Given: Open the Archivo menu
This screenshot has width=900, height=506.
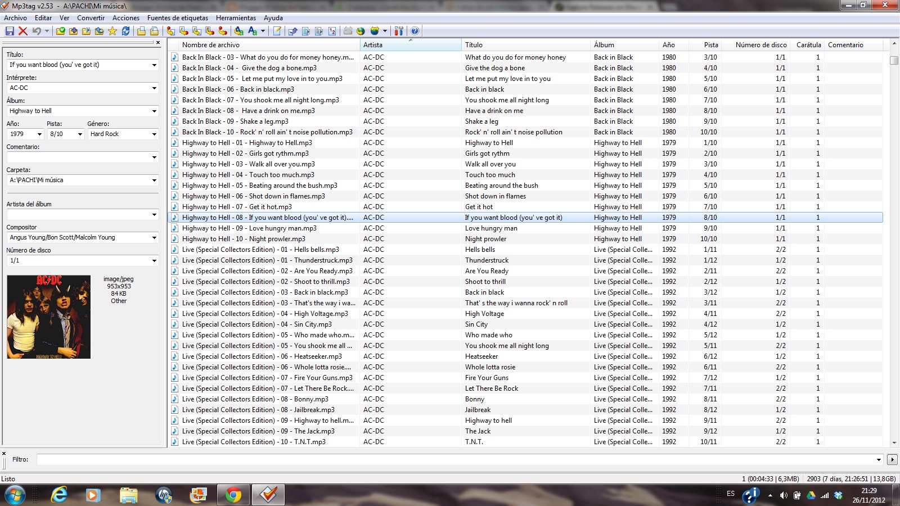Looking at the screenshot, I should coord(15,18).
